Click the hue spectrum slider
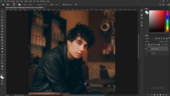This screenshot has height=96, width=170. coord(167,21)
